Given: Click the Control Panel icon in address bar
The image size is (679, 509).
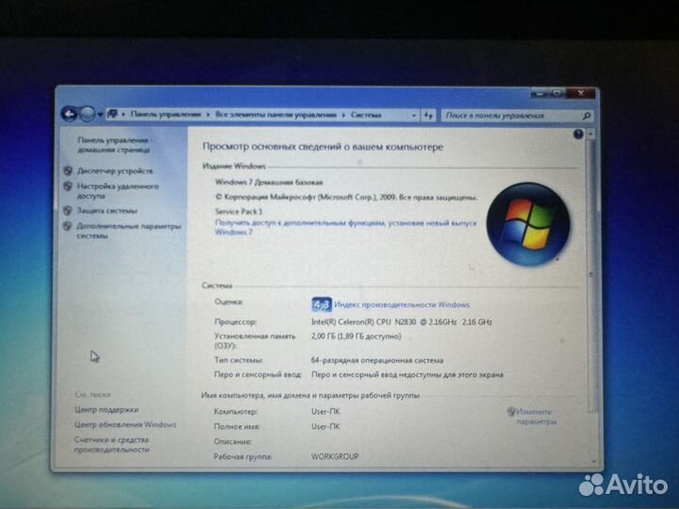Looking at the screenshot, I should tap(113, 114).
